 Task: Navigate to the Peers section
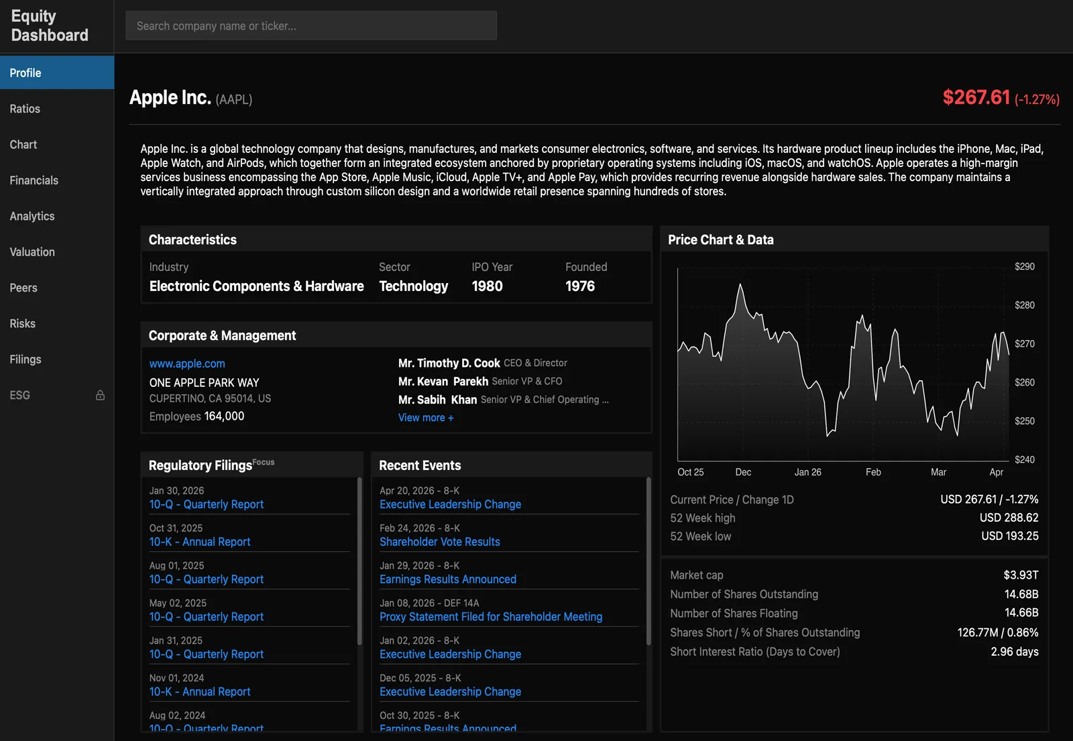(x=57, y=288)
